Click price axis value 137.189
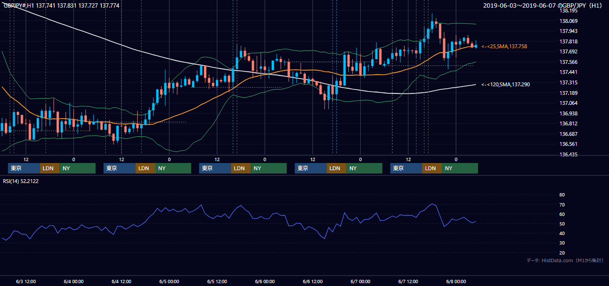Image resolution: width=609 pixels, height=286 pixels. click(568, 93)
